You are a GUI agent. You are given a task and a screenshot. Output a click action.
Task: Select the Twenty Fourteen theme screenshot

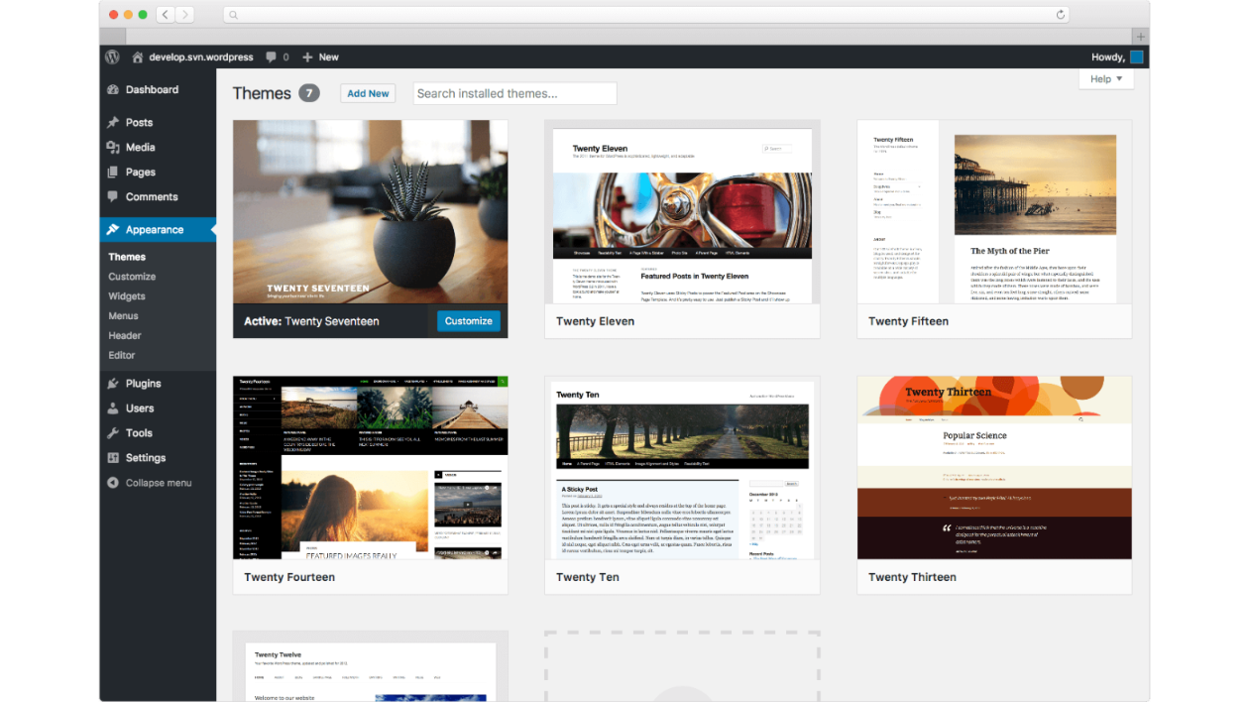[x=371, y=468]
